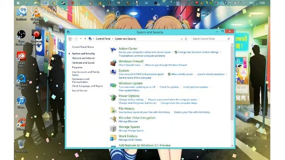Open View amount of RAM and processor speed
Viewport: 285px width, 160px height.
pos(141,74)
